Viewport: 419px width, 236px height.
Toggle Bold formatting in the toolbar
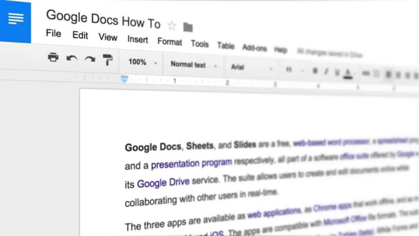coord(315,71)
